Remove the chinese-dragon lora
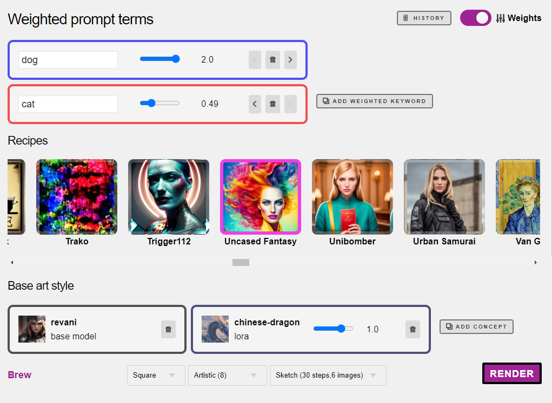Image resolution: width=552 pixels, height=403 pixels. pyautogui.click(x=413, y=329)
